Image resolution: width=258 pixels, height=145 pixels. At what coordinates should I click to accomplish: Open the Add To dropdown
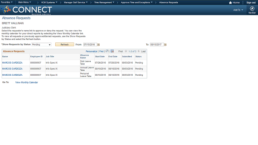(x=238, y=10)
